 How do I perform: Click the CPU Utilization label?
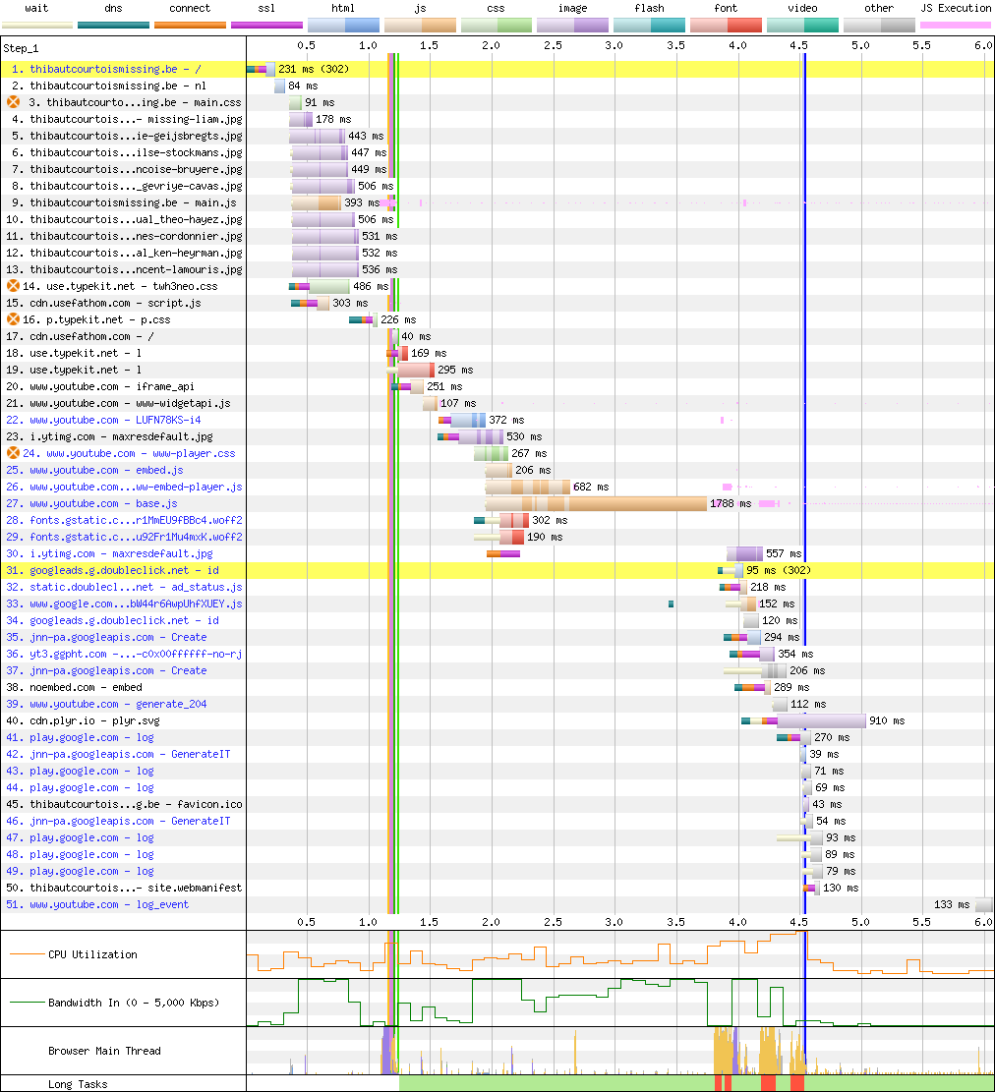92,954
